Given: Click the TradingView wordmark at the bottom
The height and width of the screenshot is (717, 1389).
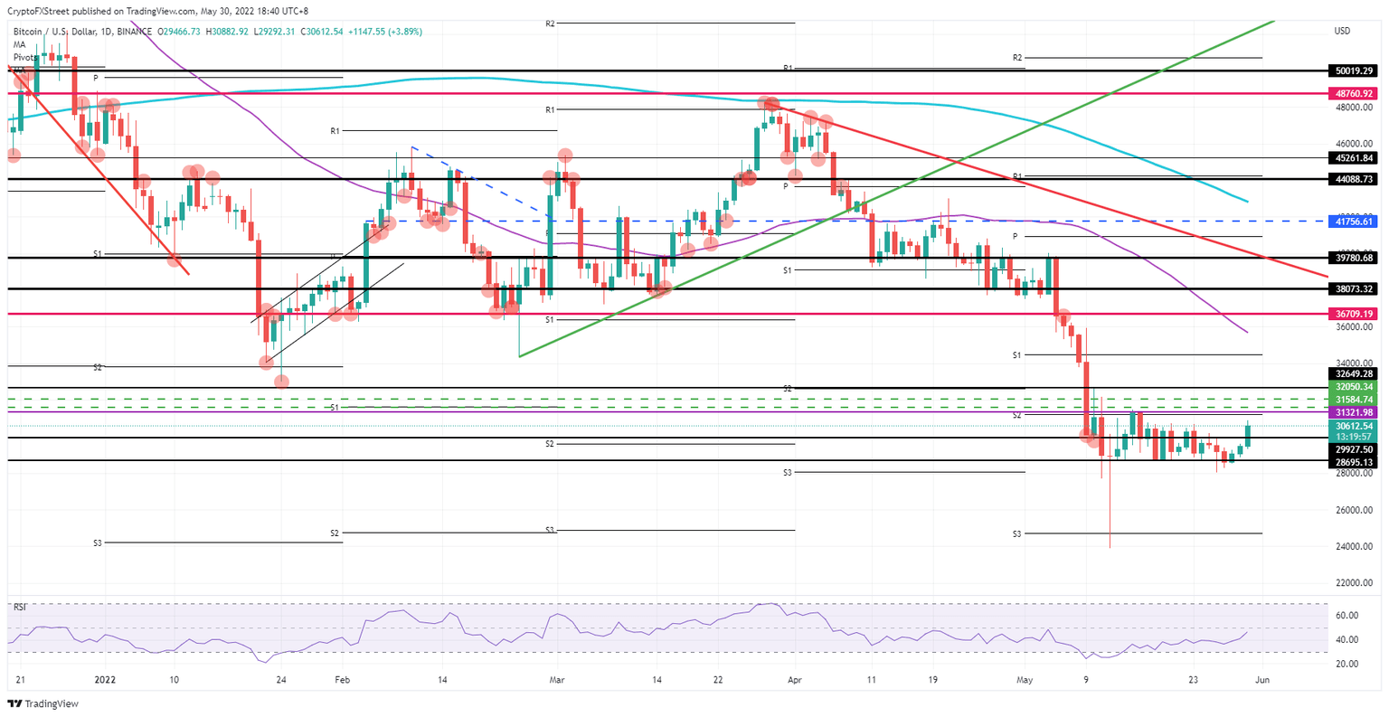Looking at the screenshot, I should click(51, 703).
